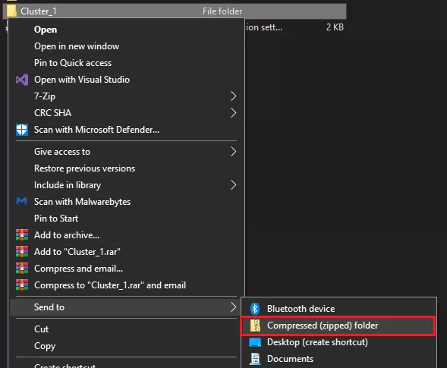Click the zipped folder icon
The image size is (447, 368).
(x=255, y=326)
